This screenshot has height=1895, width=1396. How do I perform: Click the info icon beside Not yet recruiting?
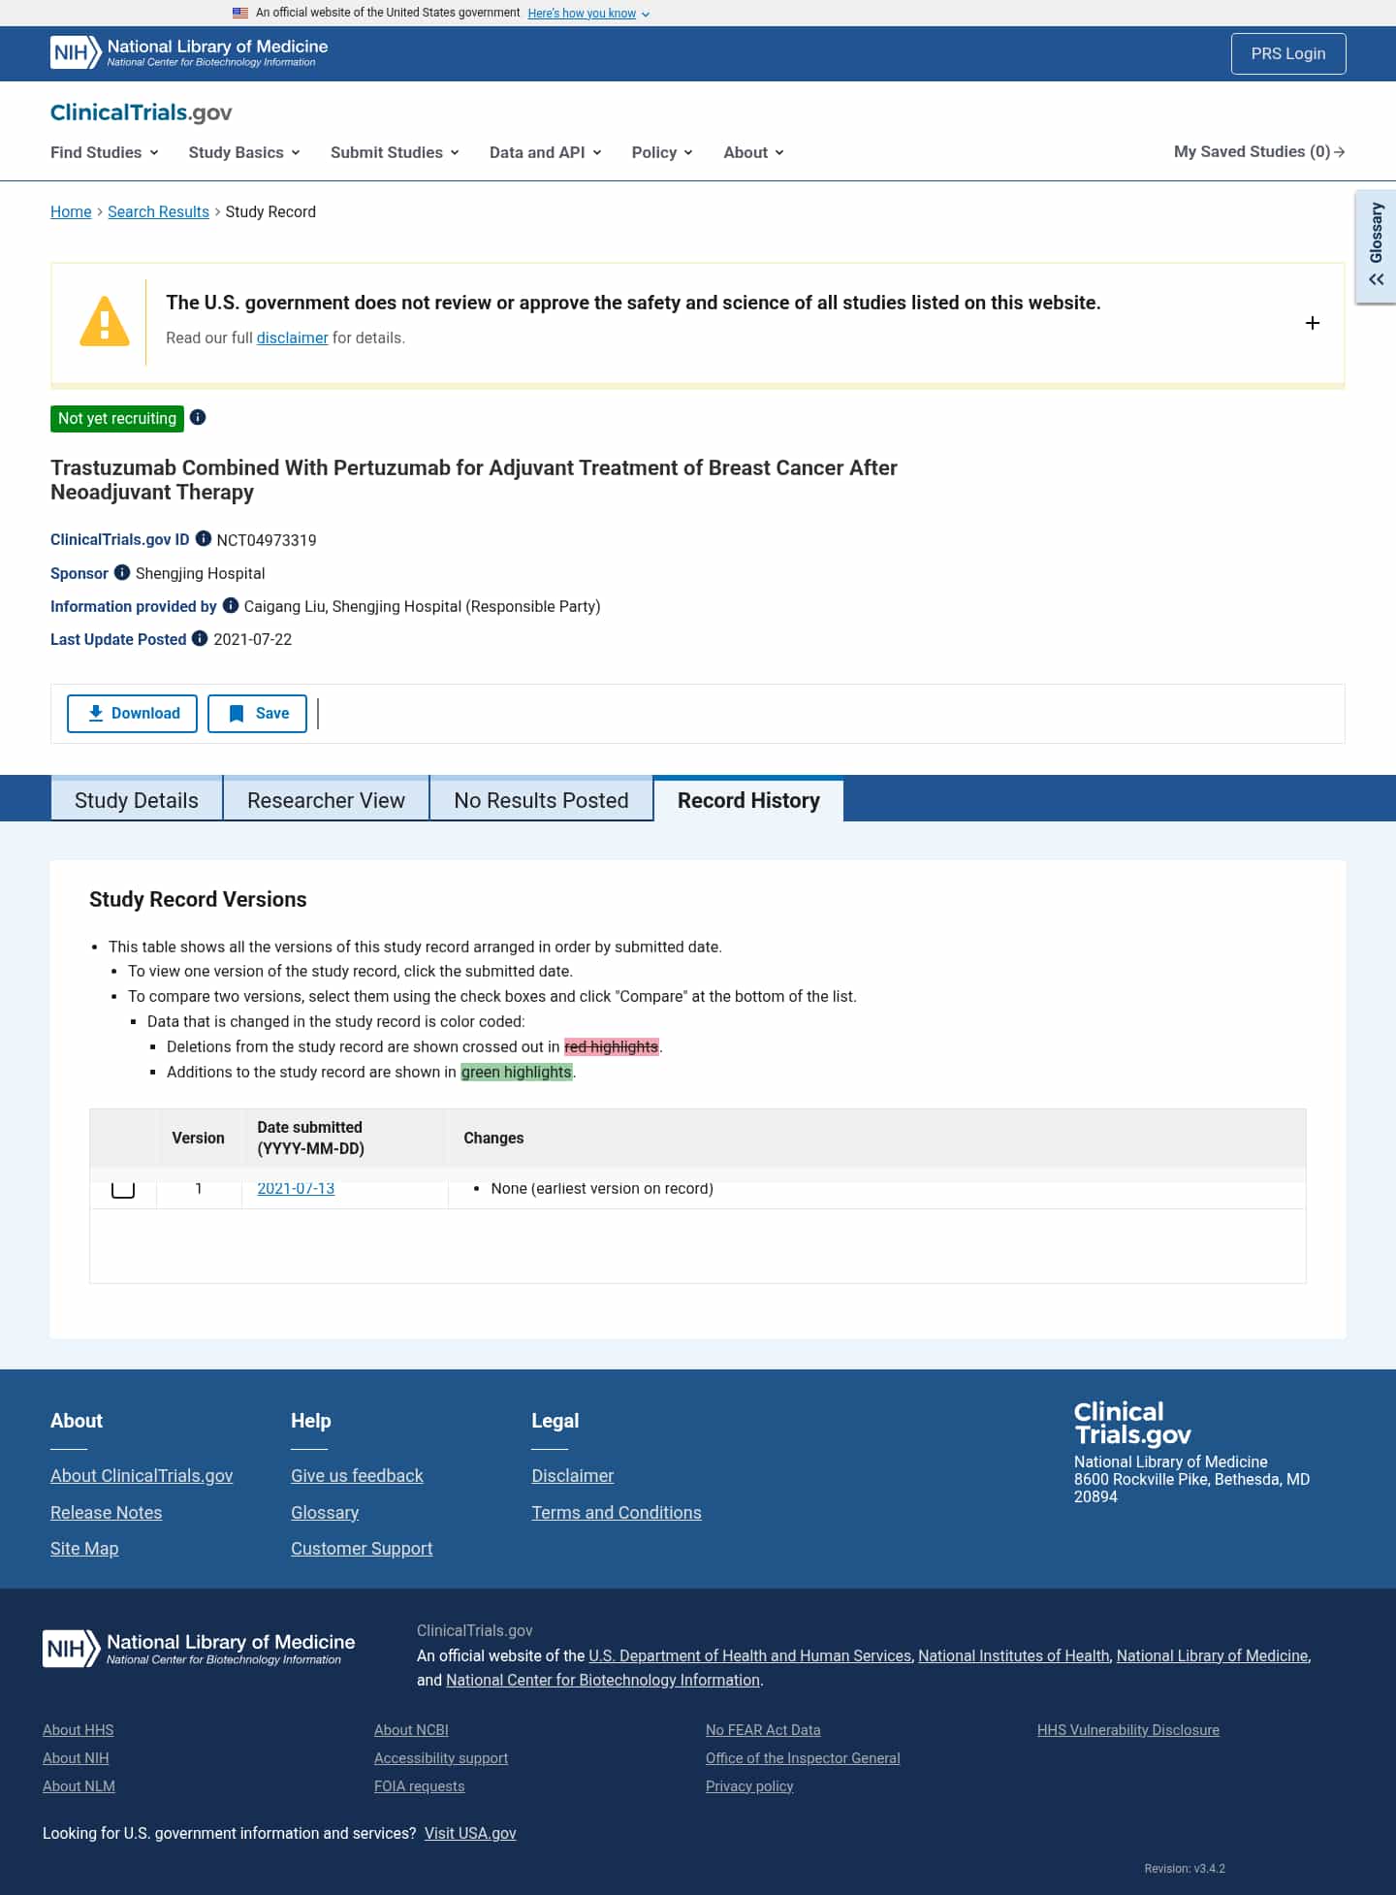click(x=198, y=418)
